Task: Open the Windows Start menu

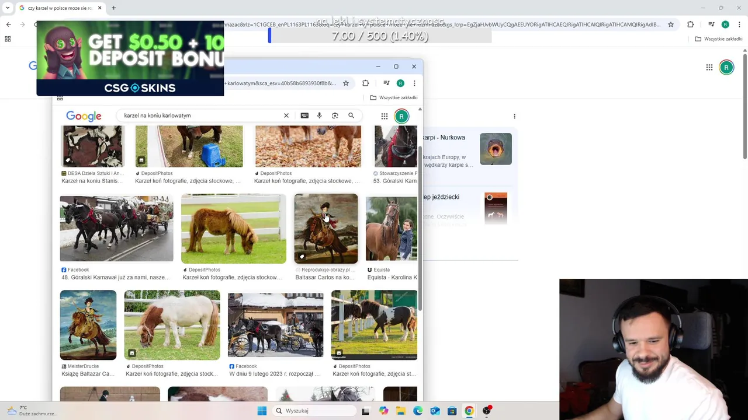Action: (262, 411)
